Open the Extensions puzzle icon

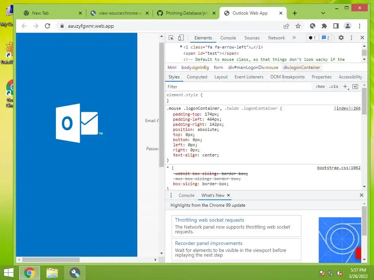(x=324, y=26)
